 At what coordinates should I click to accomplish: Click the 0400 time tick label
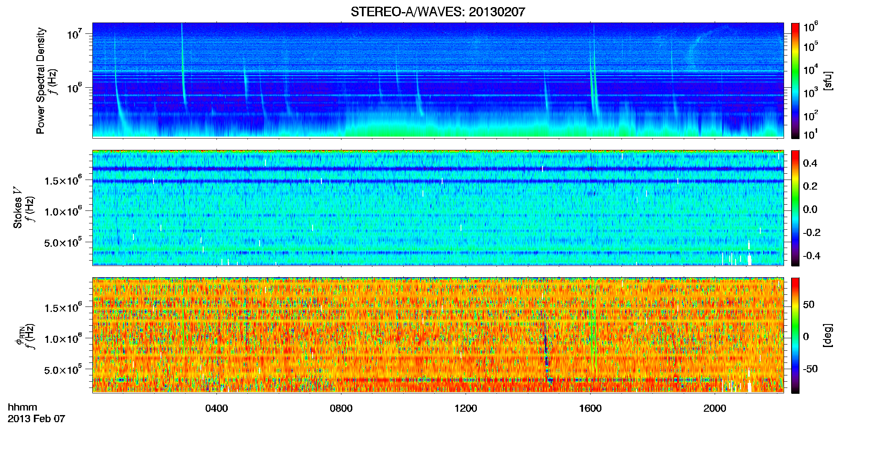[x=216, y=408]
